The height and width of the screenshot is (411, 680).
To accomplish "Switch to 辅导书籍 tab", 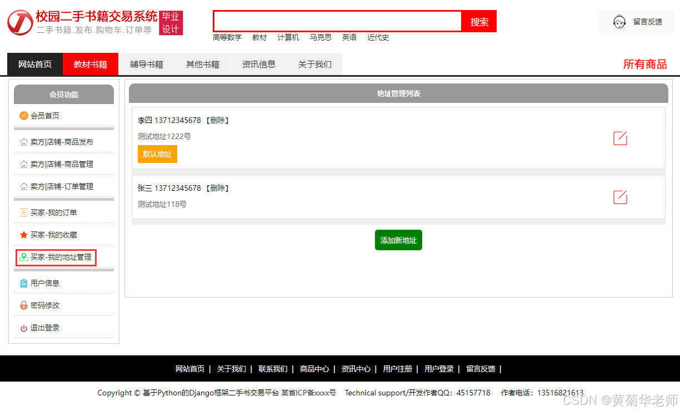I will point(147,64).
